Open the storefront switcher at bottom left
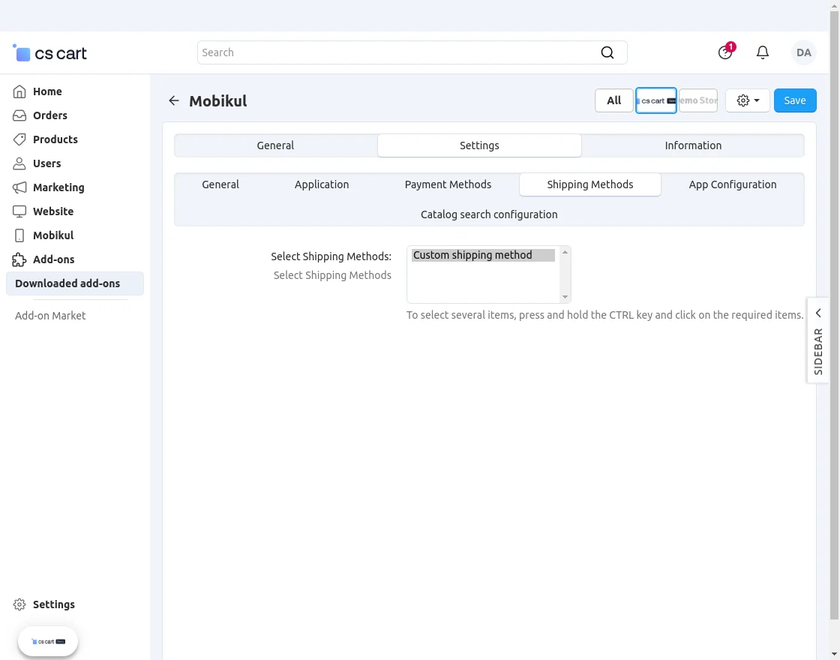 point(48,641)
